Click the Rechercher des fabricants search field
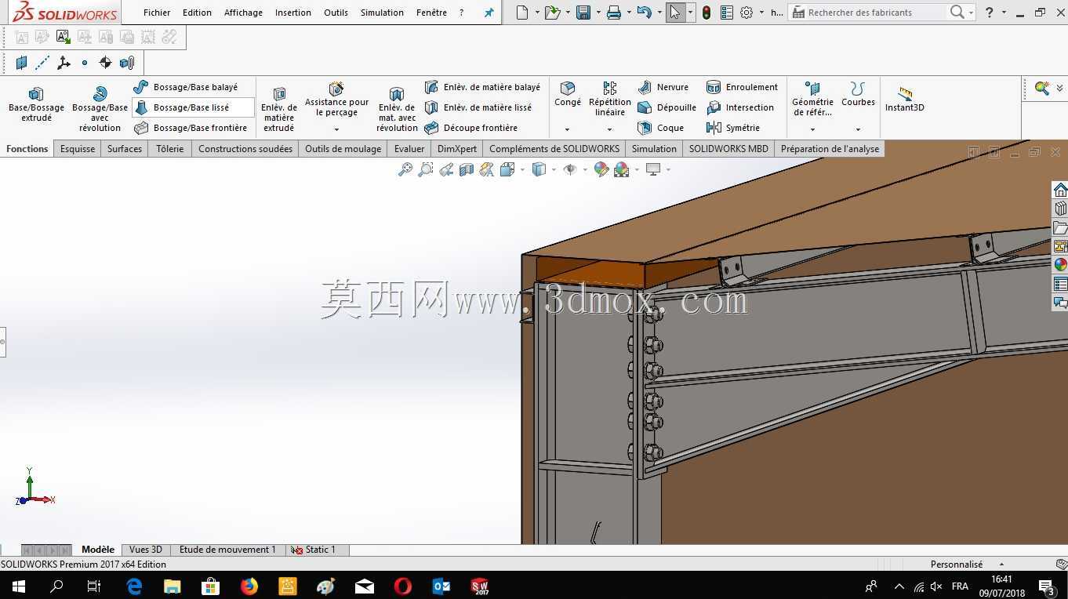Screen dimensions: 1068x599 coord(869,13)
